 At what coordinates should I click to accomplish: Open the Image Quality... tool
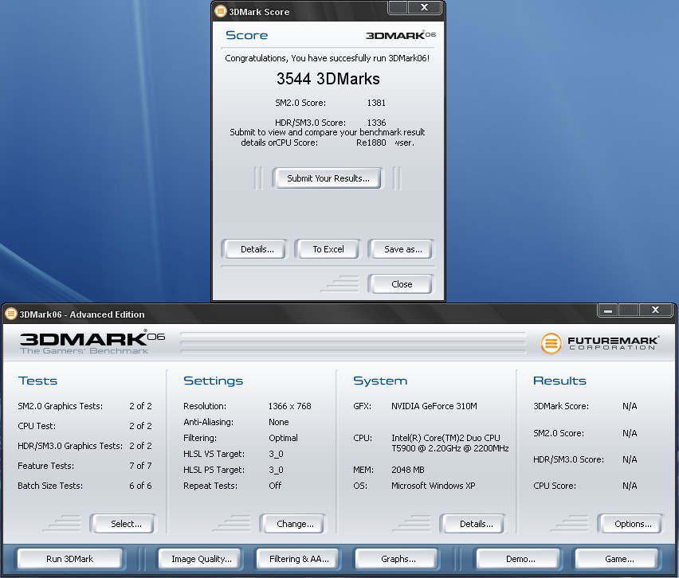point(202,559)
